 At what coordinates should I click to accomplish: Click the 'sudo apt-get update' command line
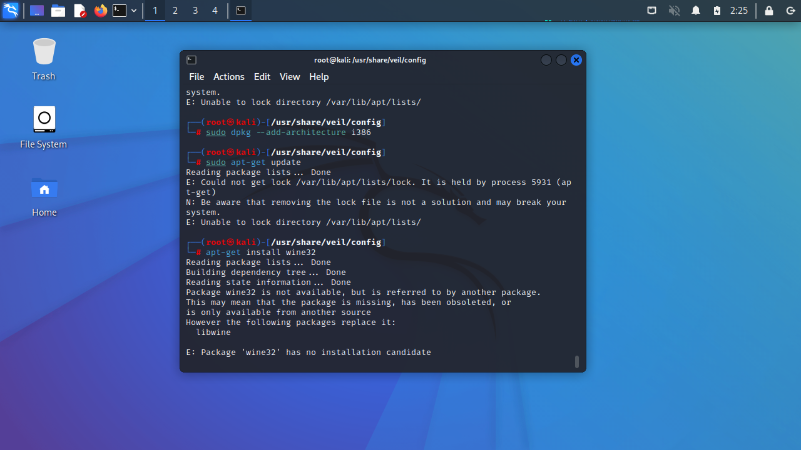point(253,162)
